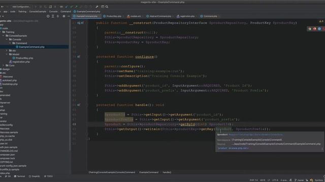The width and height of the screenshot is (325, 182).
Task: Select COPYING.txt in project tree
Action: [x=6, y=162]
